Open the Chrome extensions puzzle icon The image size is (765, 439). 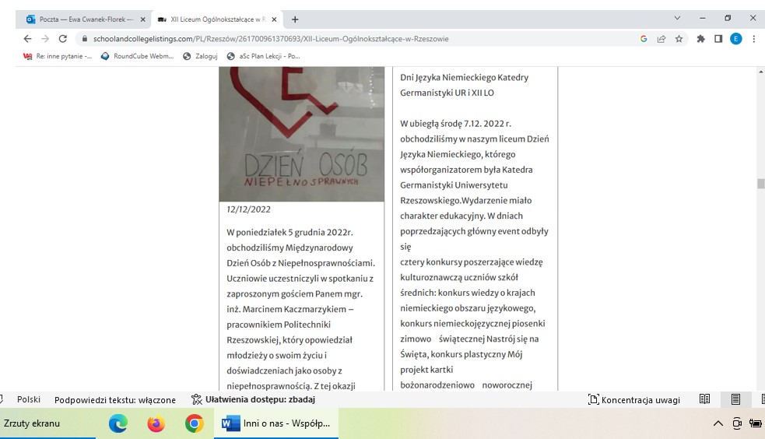700,38
